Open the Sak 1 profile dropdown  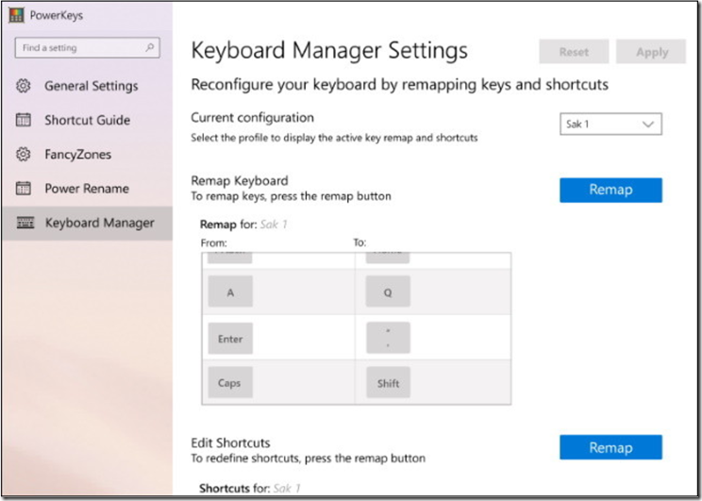[x=610, y=124]
